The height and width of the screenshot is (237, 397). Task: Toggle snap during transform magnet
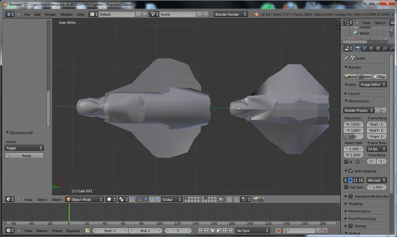(x=237, y=200)
